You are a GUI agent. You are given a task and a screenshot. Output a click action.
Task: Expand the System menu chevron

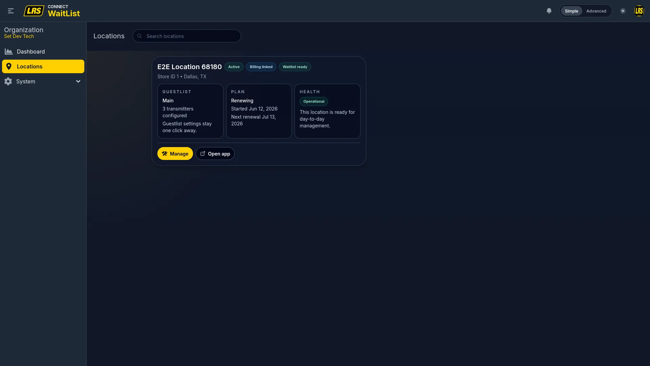click(x=78, y=81)
